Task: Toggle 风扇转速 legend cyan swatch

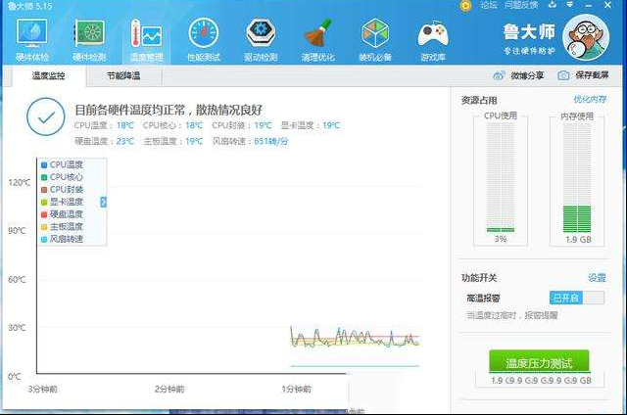Action: pos(44,239)
